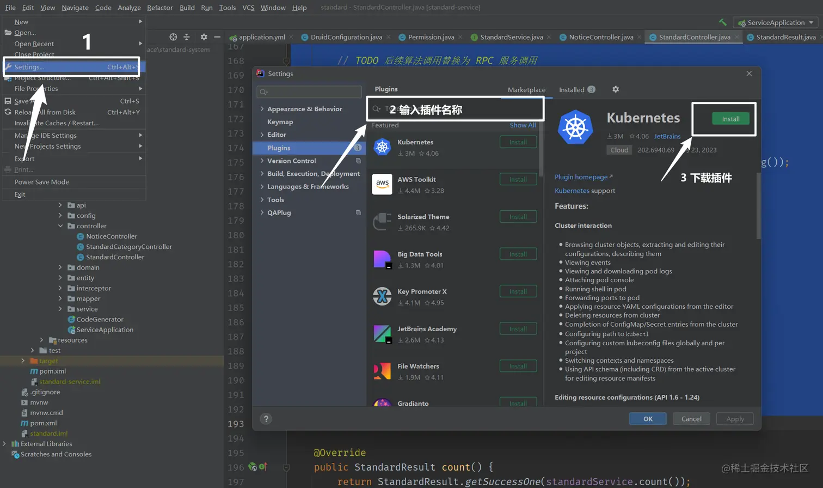Click the JetBrains Academy plugin icon
This screenshot has height=488, width=823.
(382, 334)
